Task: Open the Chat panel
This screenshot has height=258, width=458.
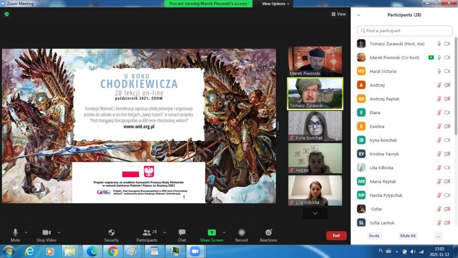Action: pos(182,235)
